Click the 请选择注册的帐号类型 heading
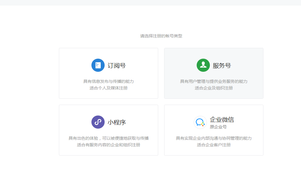This screenshot has height=178, width=301. click(161, 36)
